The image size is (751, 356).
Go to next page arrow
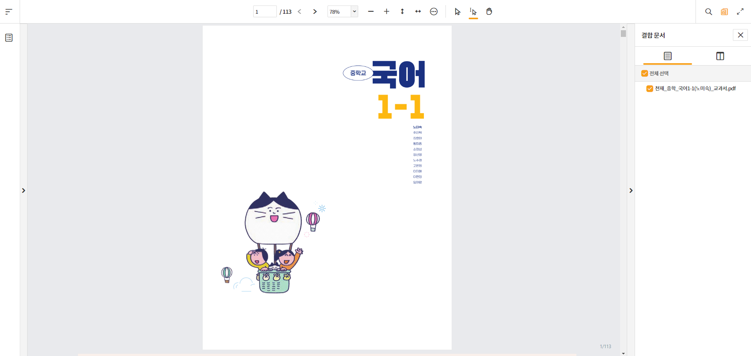[315, 12]
